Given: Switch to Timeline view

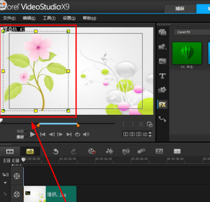Looking at the screenshot, I should click(30, 151).
